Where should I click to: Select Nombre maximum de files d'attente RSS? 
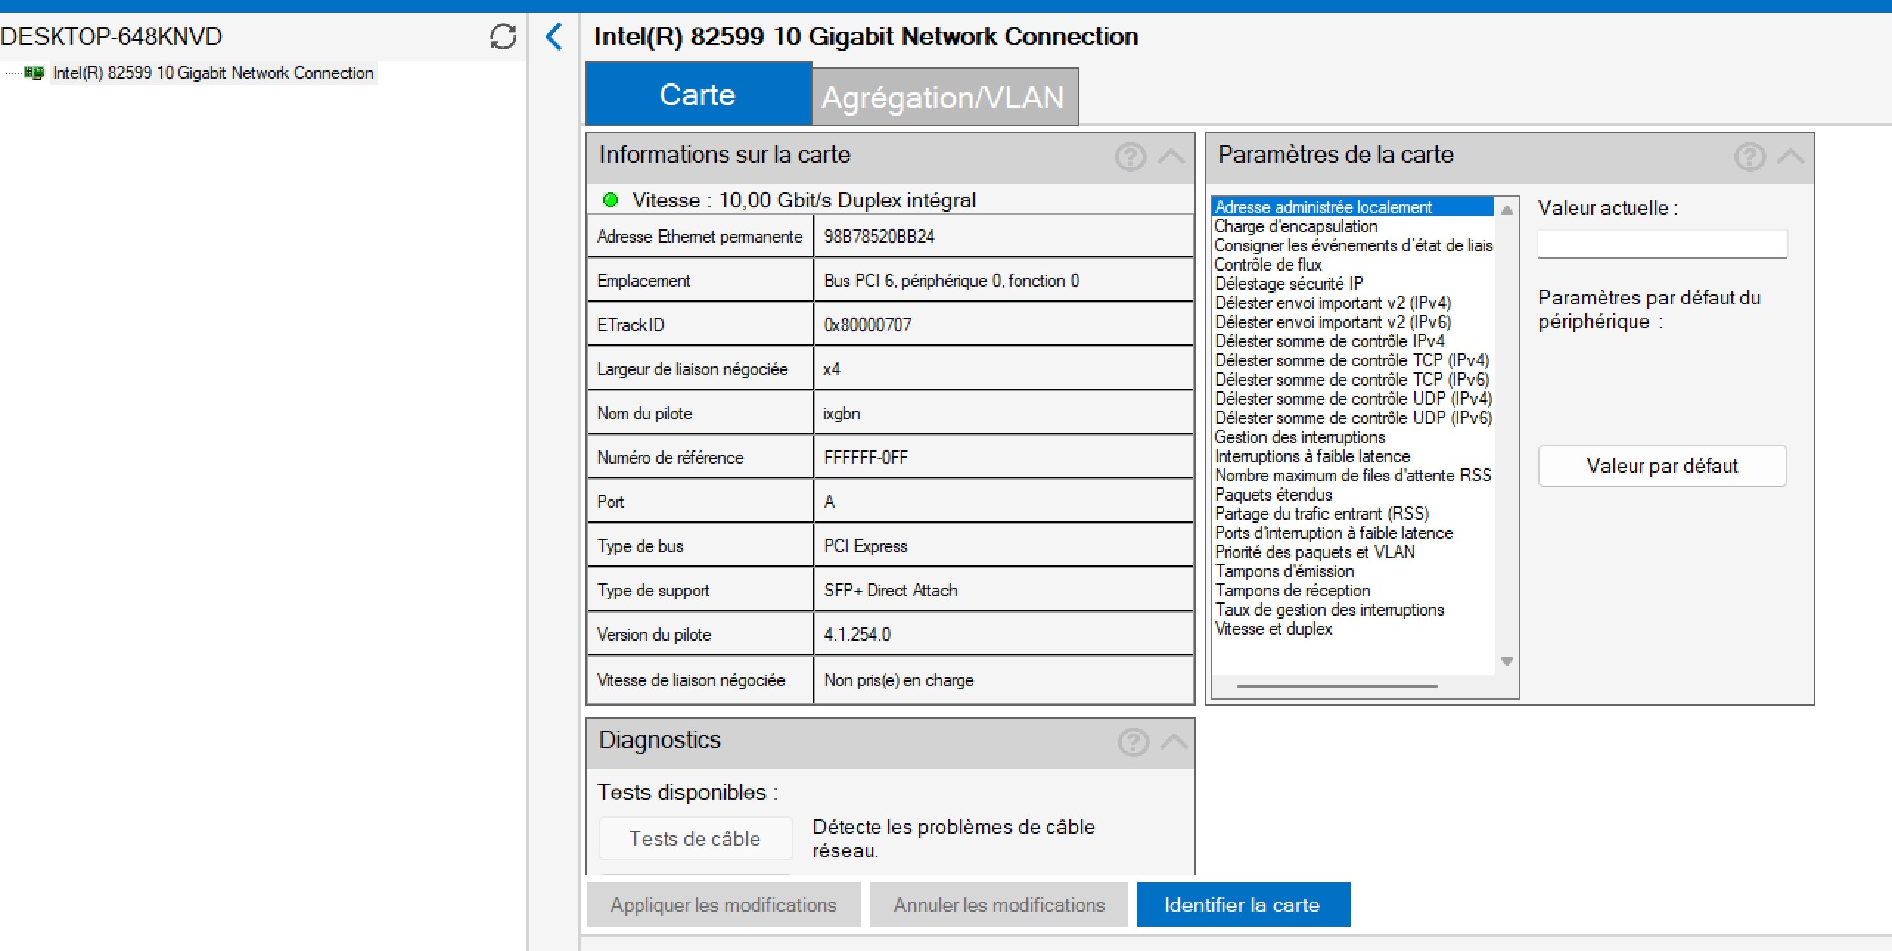pyautogui.click(x=1353, y=475)
